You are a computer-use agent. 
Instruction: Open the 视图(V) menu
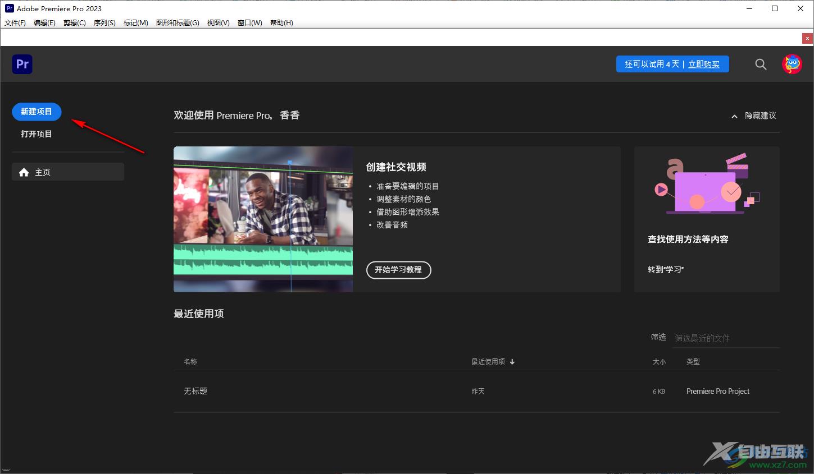pyautogui.click(x=218, y=23)
